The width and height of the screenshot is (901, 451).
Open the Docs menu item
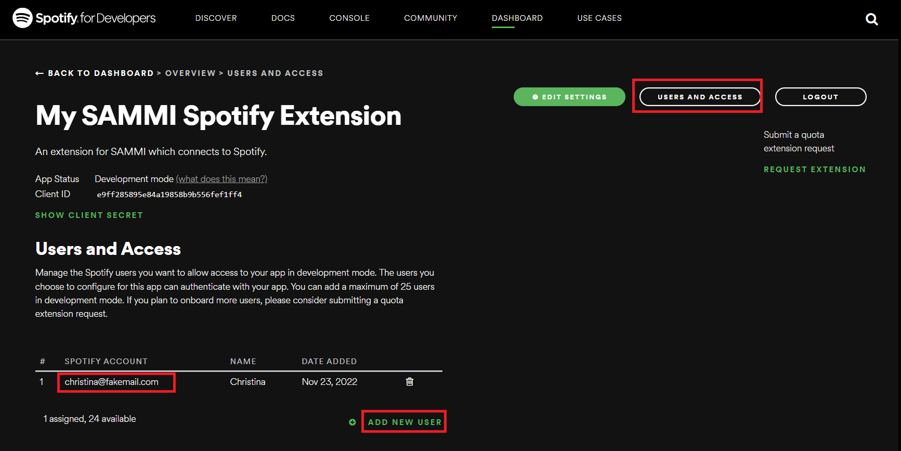click(283, 18)
